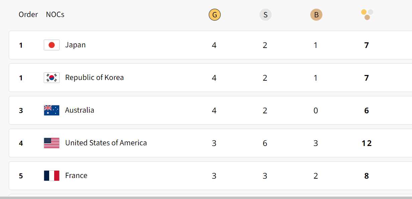Open the France country link
Screen dimensions: 412x199
(x=76, y=176)
